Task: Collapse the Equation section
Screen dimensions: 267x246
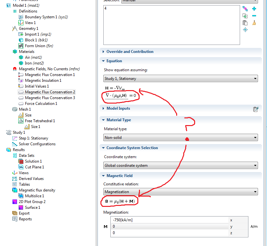Action: click(x=114, y=61)
